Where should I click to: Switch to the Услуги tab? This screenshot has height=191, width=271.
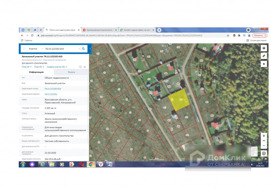(71, 72)
